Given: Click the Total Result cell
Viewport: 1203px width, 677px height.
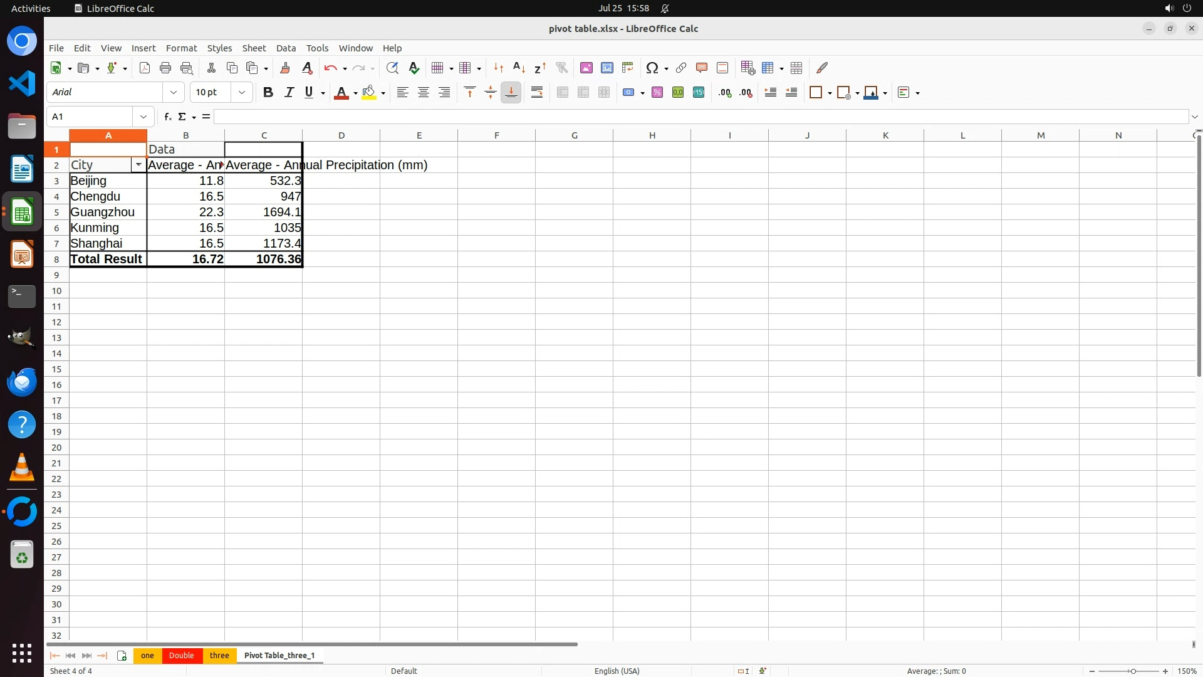Looking at the screenshot, I should (108, 259).
